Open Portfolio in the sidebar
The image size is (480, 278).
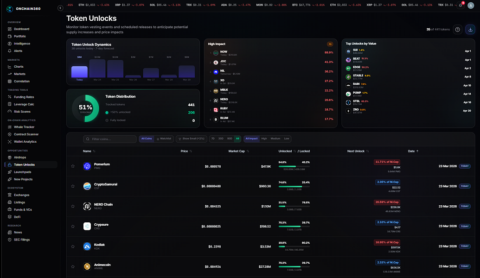coord(31,37)
